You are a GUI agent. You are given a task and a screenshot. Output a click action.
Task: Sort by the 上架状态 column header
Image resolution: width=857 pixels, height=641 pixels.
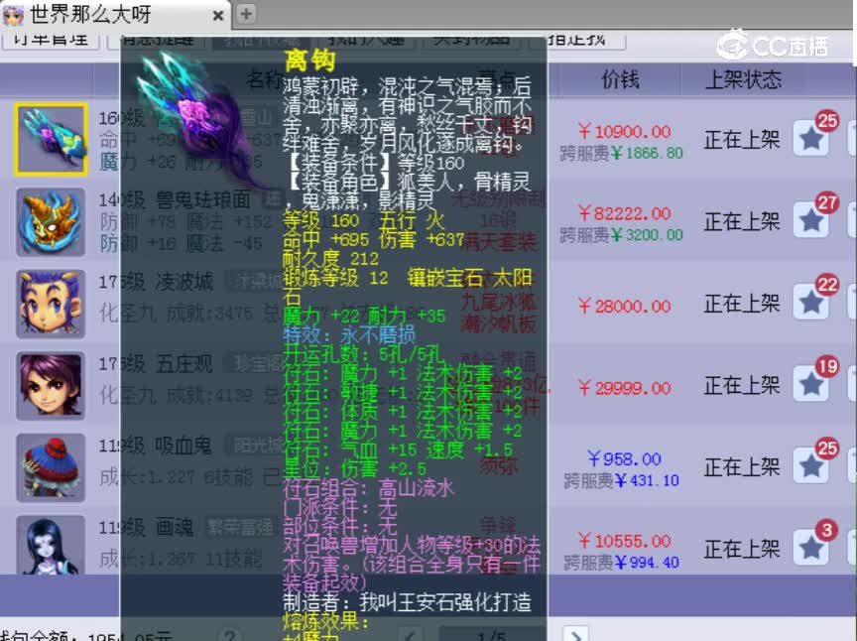pyautogui.click(x=743, y=79)
